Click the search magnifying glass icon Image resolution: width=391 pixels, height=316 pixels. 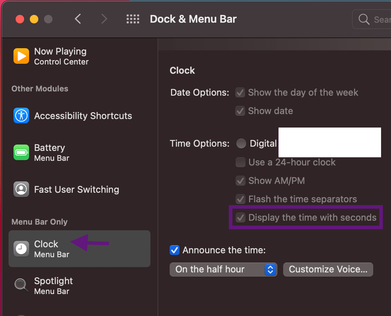tap(364, 19)
